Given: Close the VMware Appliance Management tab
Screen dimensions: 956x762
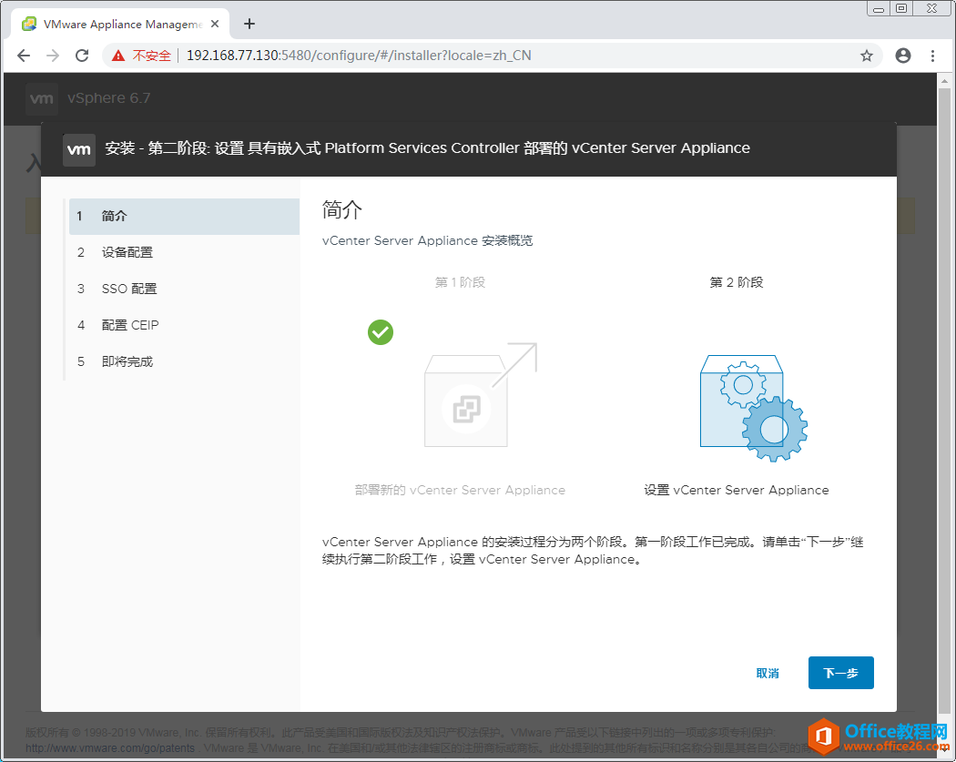Looking at the screenshot, I should pyautogui.click(x=215, y=24).
